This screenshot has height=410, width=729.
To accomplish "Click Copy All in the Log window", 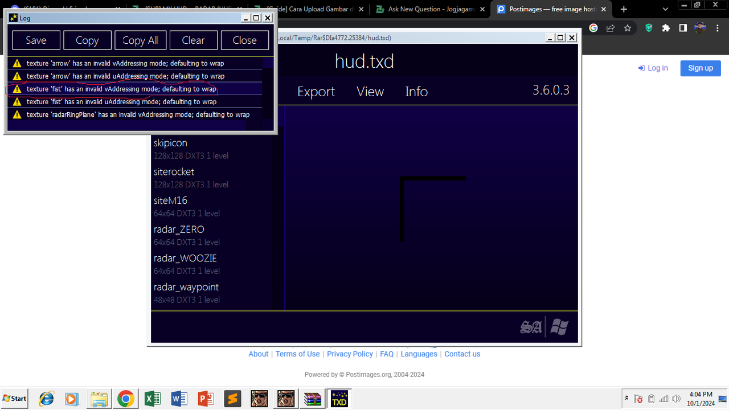I will (x=140, y=40).
